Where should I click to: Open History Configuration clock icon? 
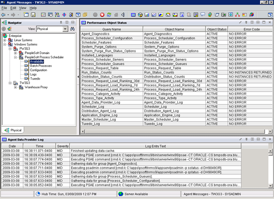click(51, 15)
